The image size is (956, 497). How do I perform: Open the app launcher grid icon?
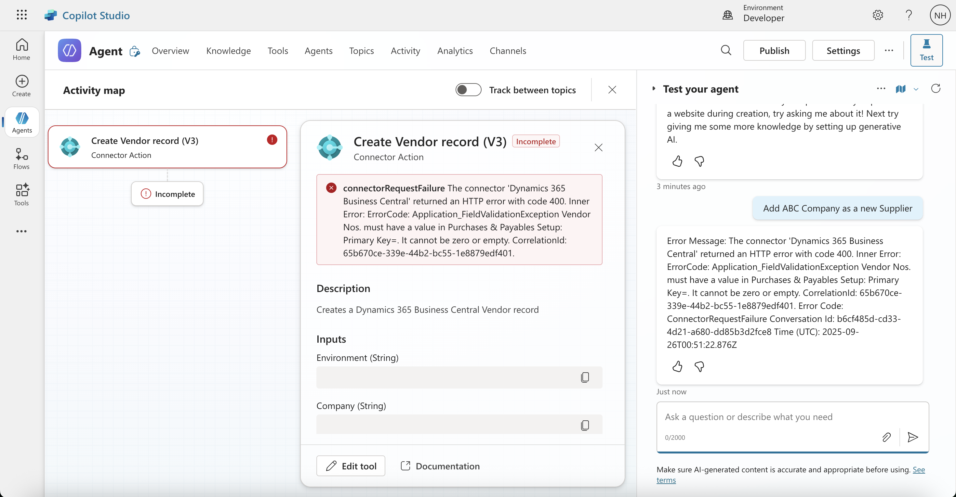[x=21, y=15]
